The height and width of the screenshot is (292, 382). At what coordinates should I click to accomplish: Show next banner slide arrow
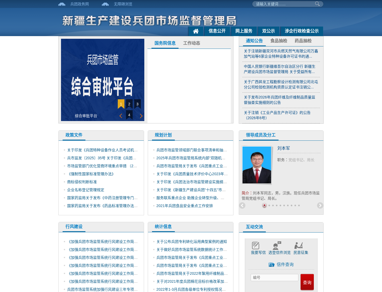pyautogui.click(x=141, y=116)
